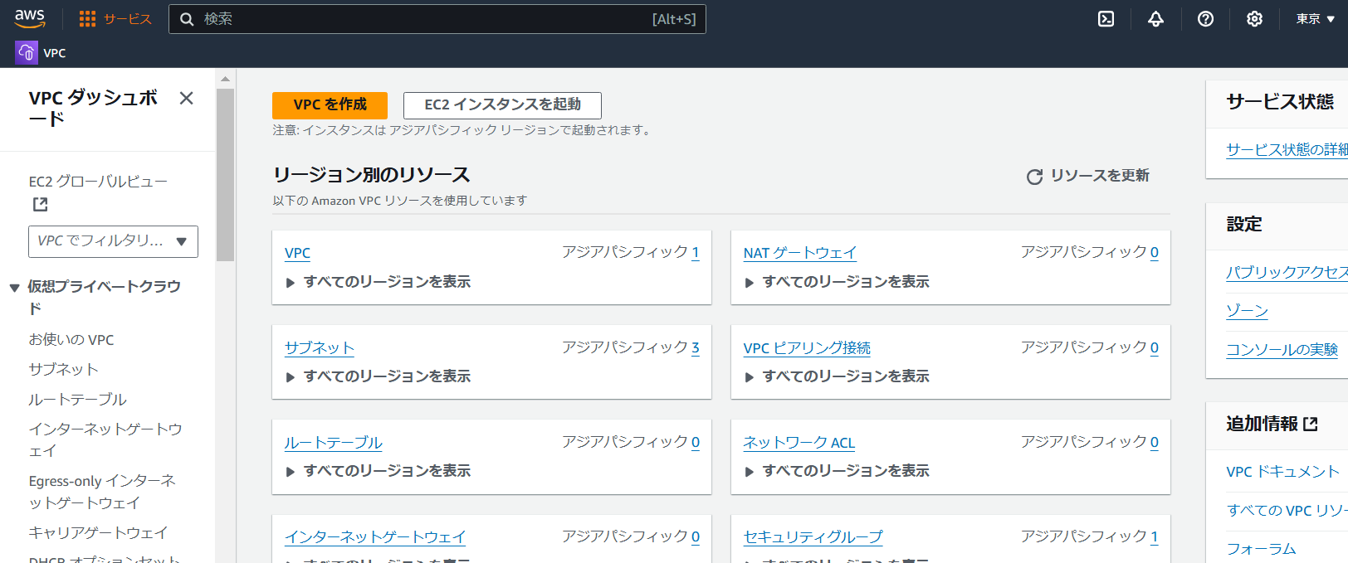Expand all regions under NAT gateway card
This screenshot has width=1348, height=563.
pos(837,282)
